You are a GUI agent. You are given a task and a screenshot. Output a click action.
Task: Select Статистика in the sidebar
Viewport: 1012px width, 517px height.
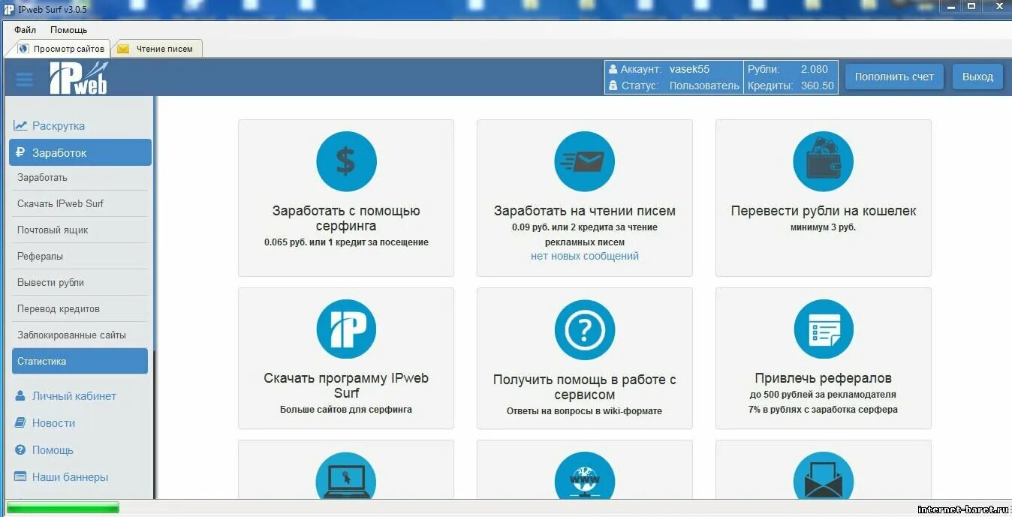point(80,361)
